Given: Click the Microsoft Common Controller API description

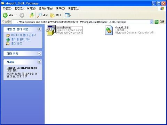Looking at the screenshot, I should coord(134,33).
